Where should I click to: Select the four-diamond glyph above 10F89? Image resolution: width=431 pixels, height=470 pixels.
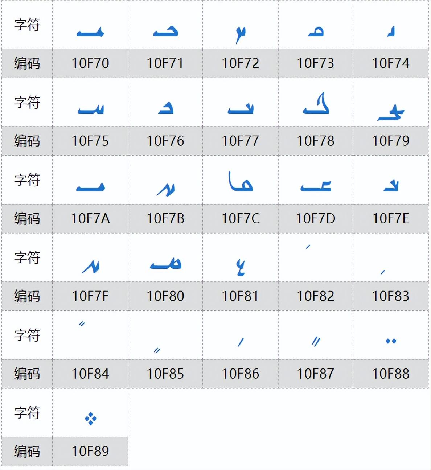coord(90,419)
